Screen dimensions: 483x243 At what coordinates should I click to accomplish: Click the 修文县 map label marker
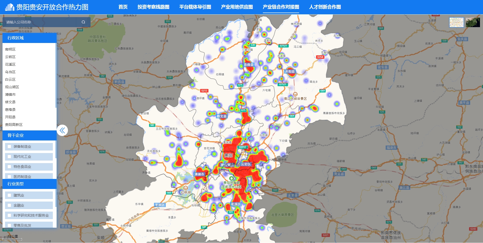coord(222,116)
